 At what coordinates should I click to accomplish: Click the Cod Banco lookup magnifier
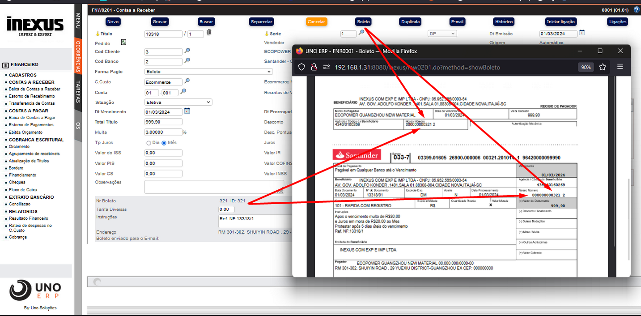pos(187,61)
